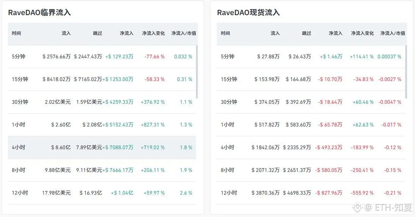Select the 1小时 row in RaveDAO现货流入

pos(311,125)
